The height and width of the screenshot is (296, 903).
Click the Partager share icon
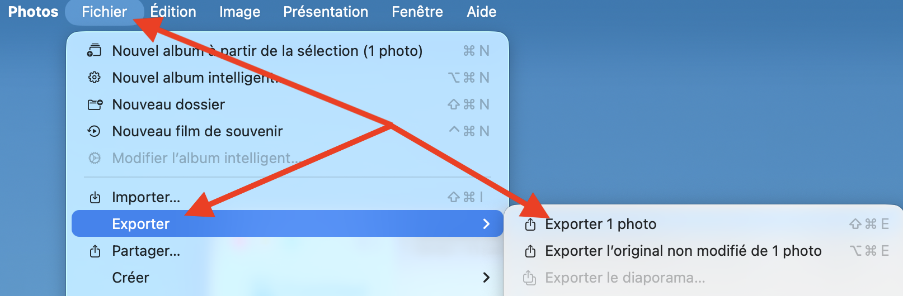95,251
